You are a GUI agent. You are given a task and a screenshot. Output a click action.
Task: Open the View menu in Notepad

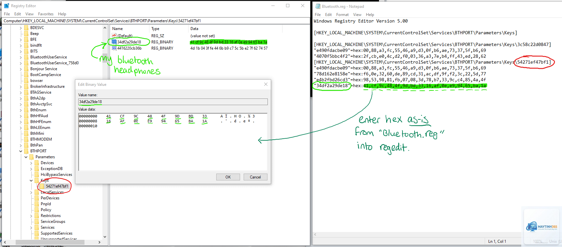(x=357, y=15)
